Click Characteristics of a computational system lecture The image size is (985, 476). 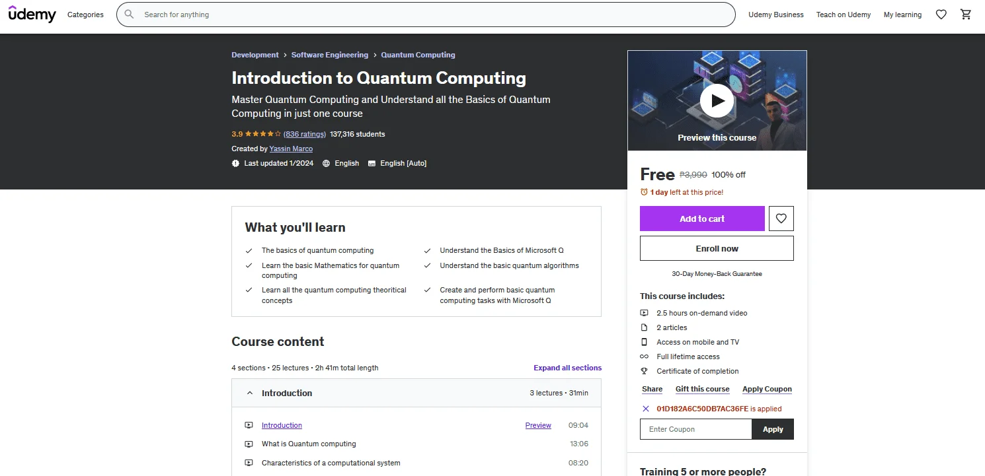(331, 463)
